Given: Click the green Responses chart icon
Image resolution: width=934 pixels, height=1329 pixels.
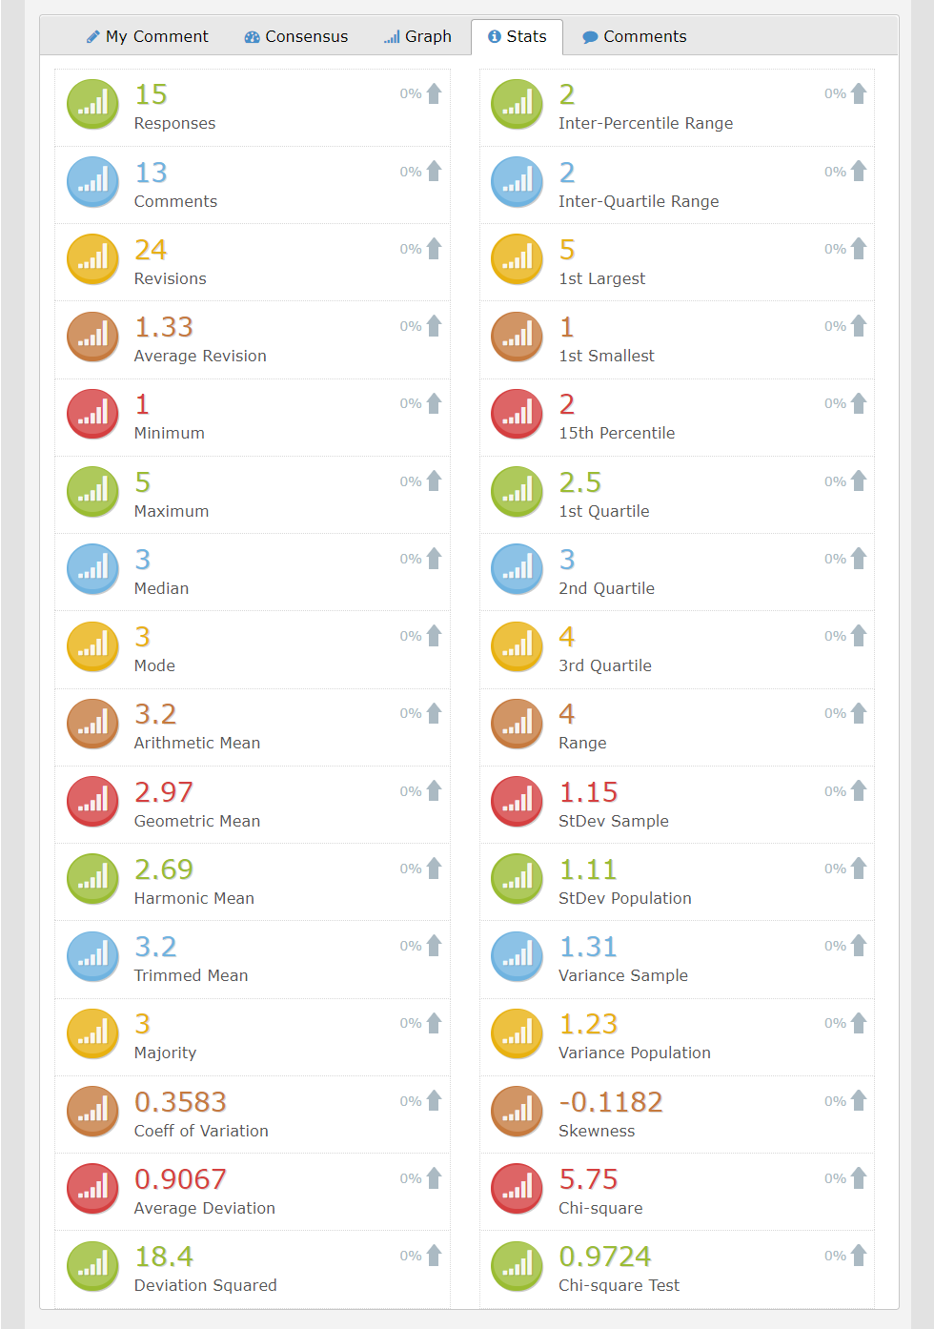Looking at the screenshot, I should [92, 105].
